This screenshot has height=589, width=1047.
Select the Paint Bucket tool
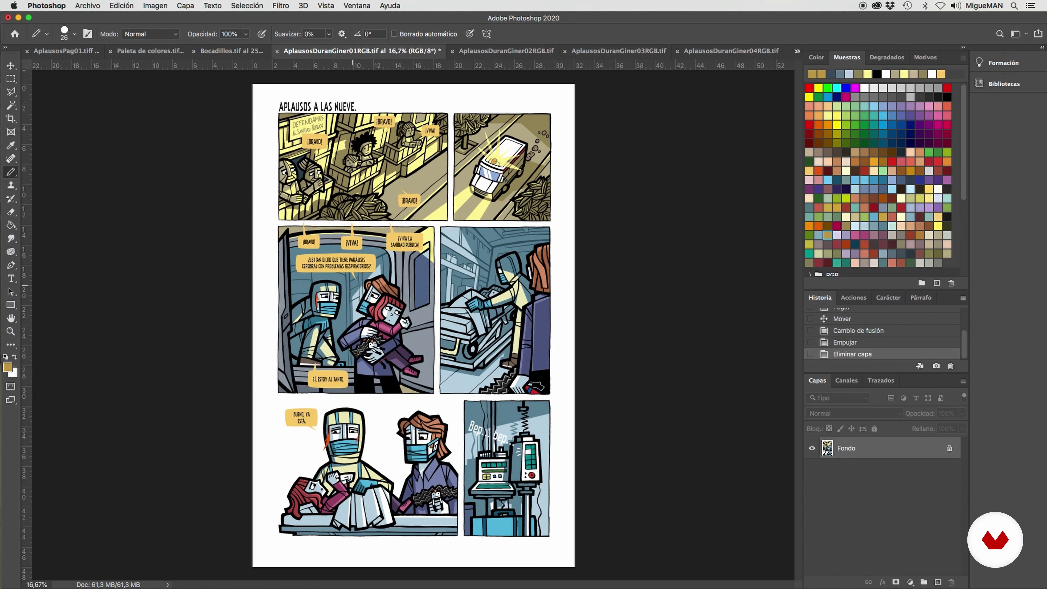coord(11,225)
